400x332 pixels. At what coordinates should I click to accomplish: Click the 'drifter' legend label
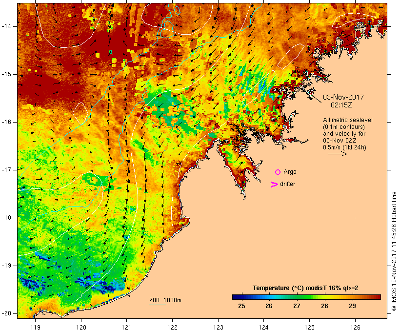(x=287, y=184)
